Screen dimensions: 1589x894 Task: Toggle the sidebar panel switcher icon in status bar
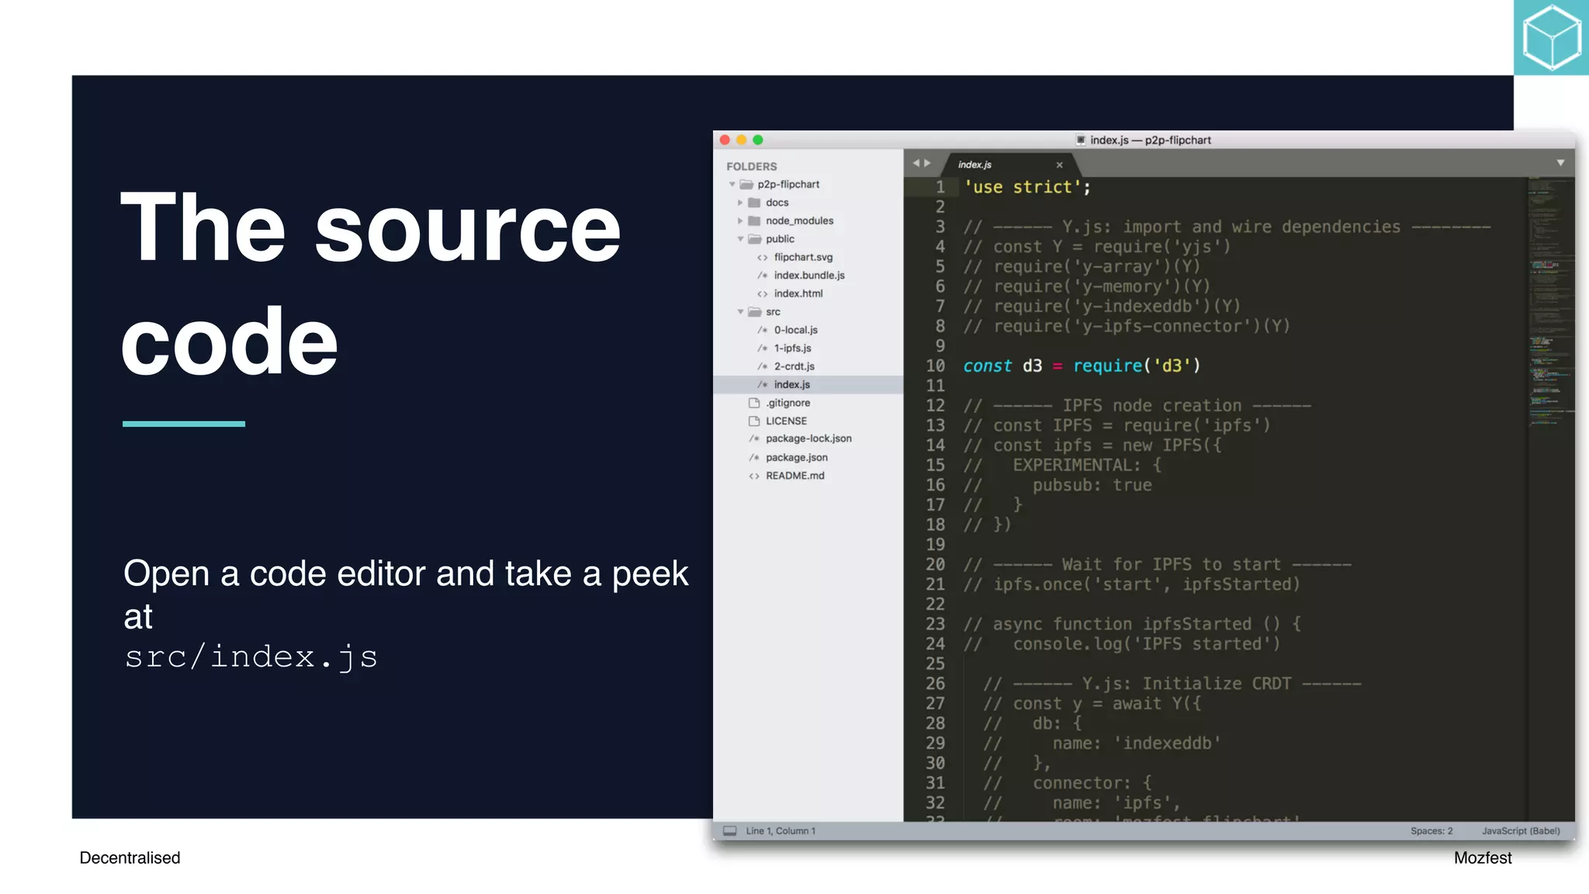[x=729, y=831]
